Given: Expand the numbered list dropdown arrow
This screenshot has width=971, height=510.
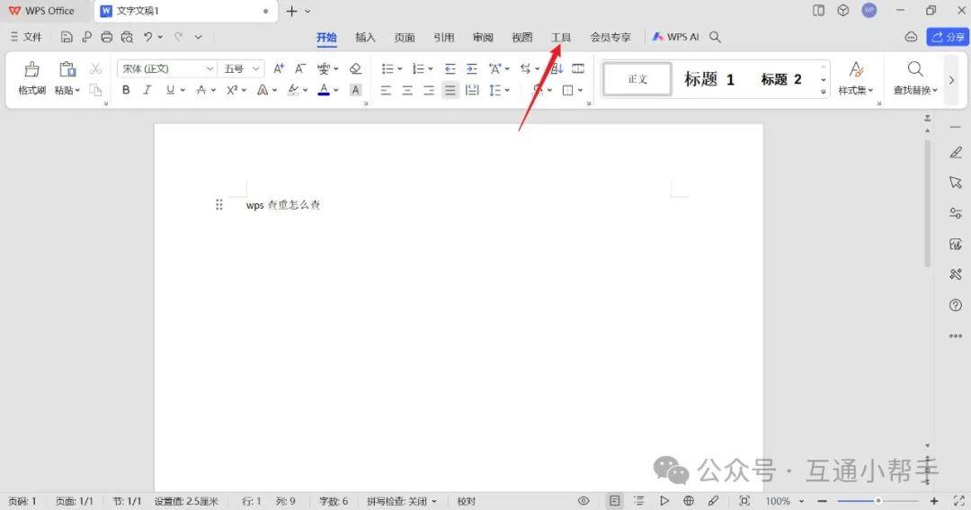Looking at the screenshot, I should tap(431, 68).
